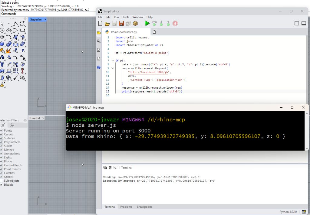Open Selection Filters panel gear options

pyautogui.click(x=25, y=120)
